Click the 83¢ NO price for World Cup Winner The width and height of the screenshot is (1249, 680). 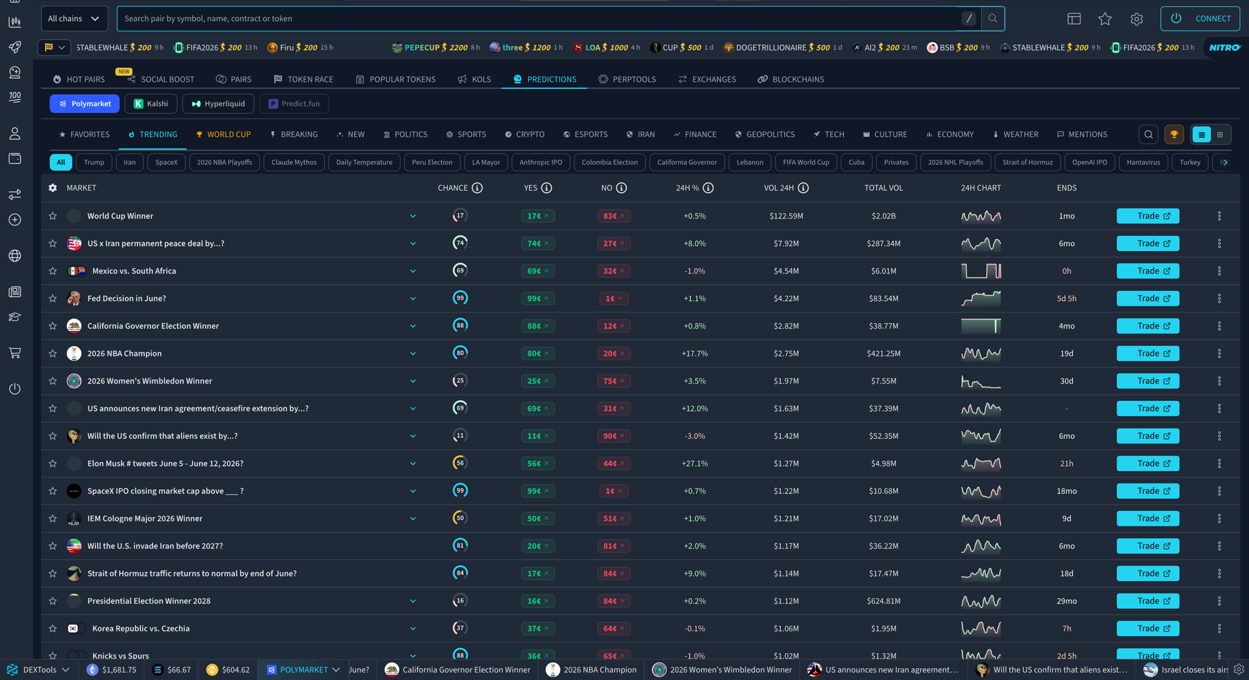point(614,216)
